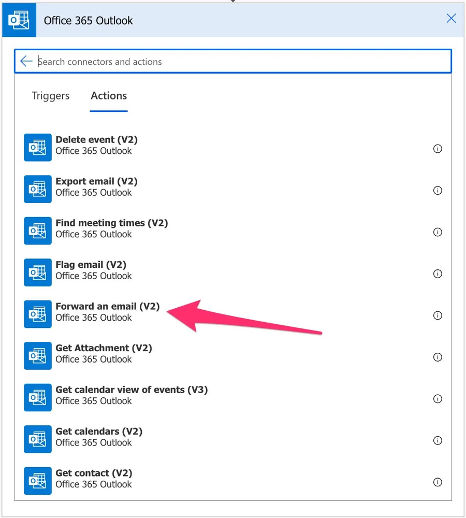This screenshot has height=518, width=466.
Task: Show info for Export email (V2)
Action: (438, 190)
